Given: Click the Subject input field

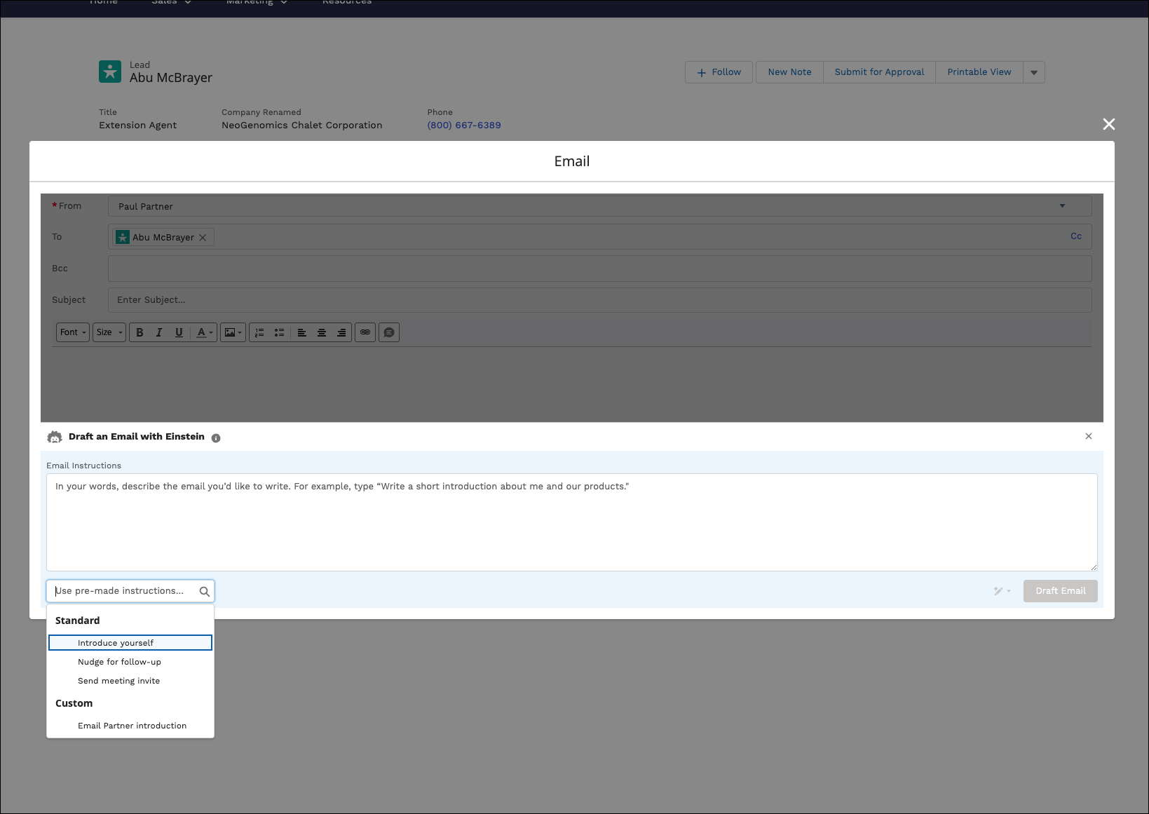Looking at the screenshot, I should (600, 300).
